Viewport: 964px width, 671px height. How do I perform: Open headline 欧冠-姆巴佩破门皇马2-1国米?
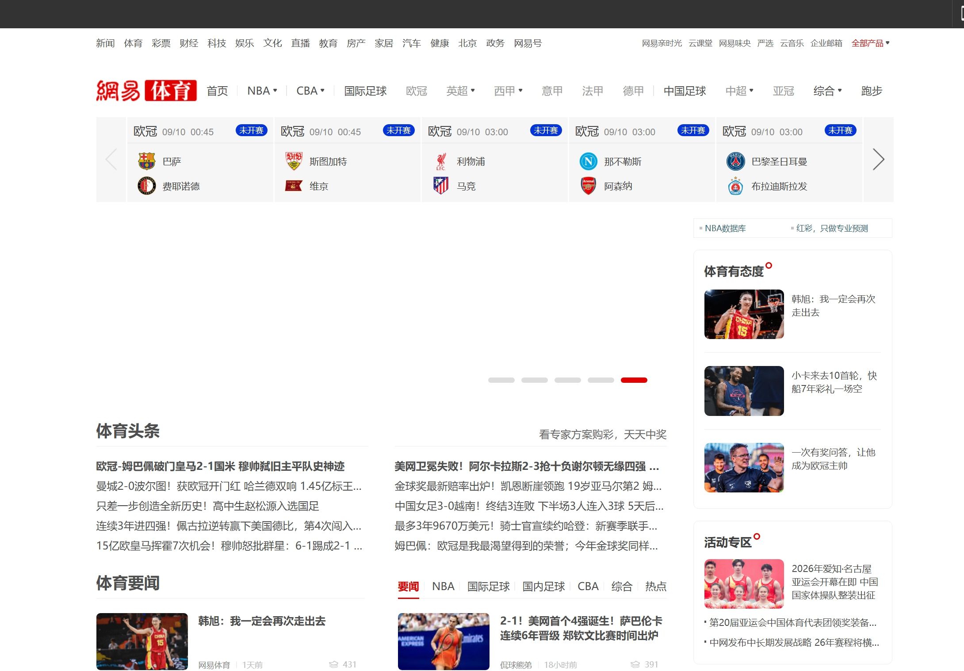point(220,466)
